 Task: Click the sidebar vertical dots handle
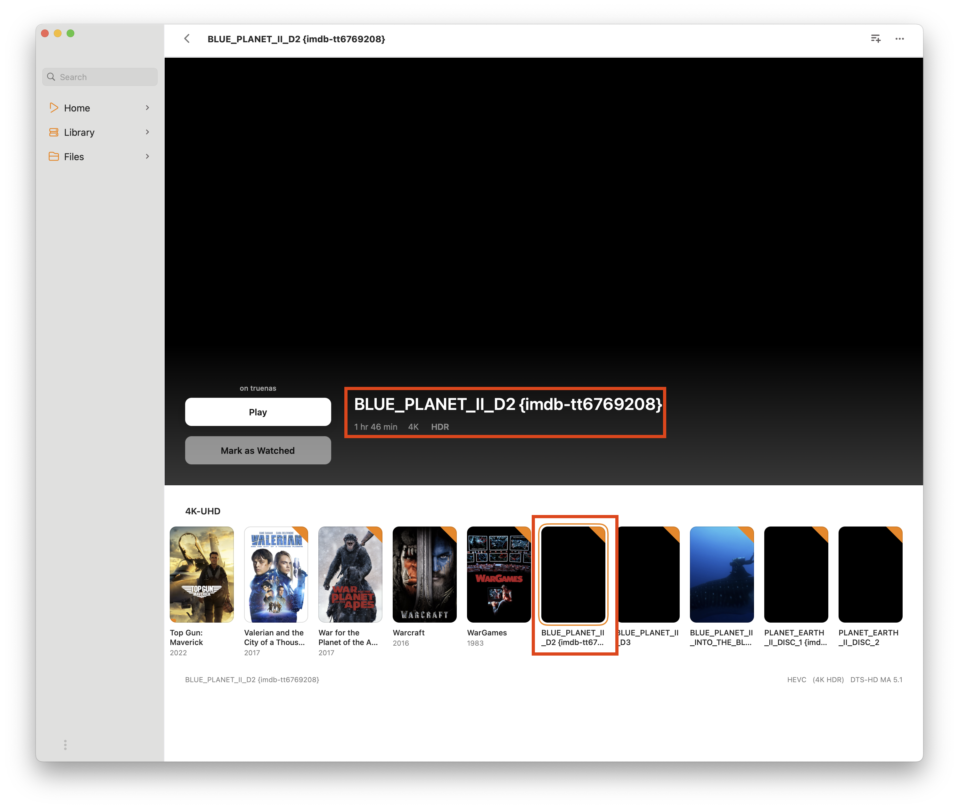pyautogui.click(x=65, y=745)
